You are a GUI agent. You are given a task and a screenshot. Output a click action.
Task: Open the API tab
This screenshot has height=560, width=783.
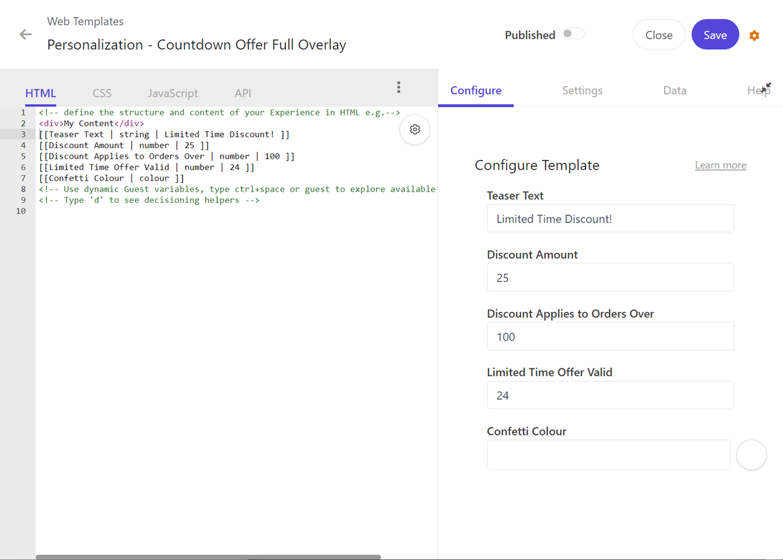[x=243, y=93]
